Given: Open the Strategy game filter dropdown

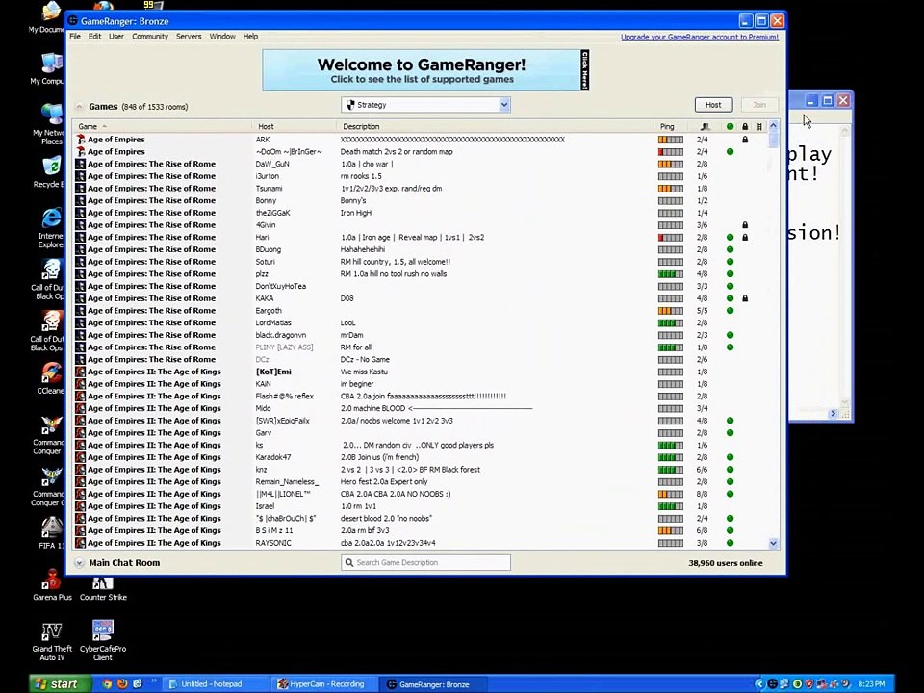Looking at the screenshot, I should pyautogui.click(x=425, y=105).
